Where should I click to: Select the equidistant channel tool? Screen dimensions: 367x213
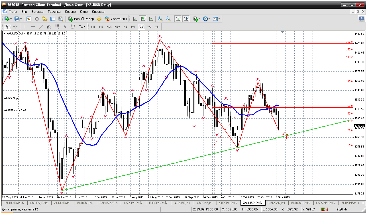pos(49,26)
